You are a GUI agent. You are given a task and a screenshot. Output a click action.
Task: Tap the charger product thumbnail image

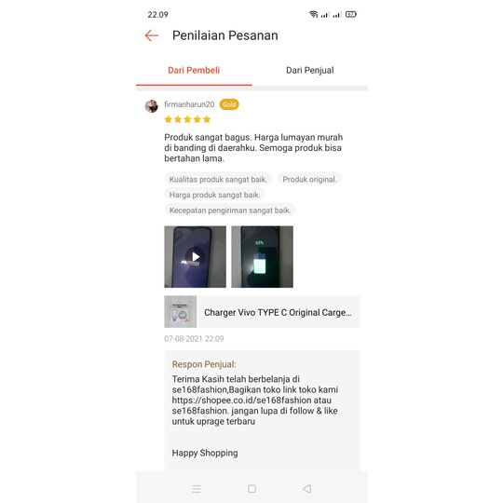181,312
